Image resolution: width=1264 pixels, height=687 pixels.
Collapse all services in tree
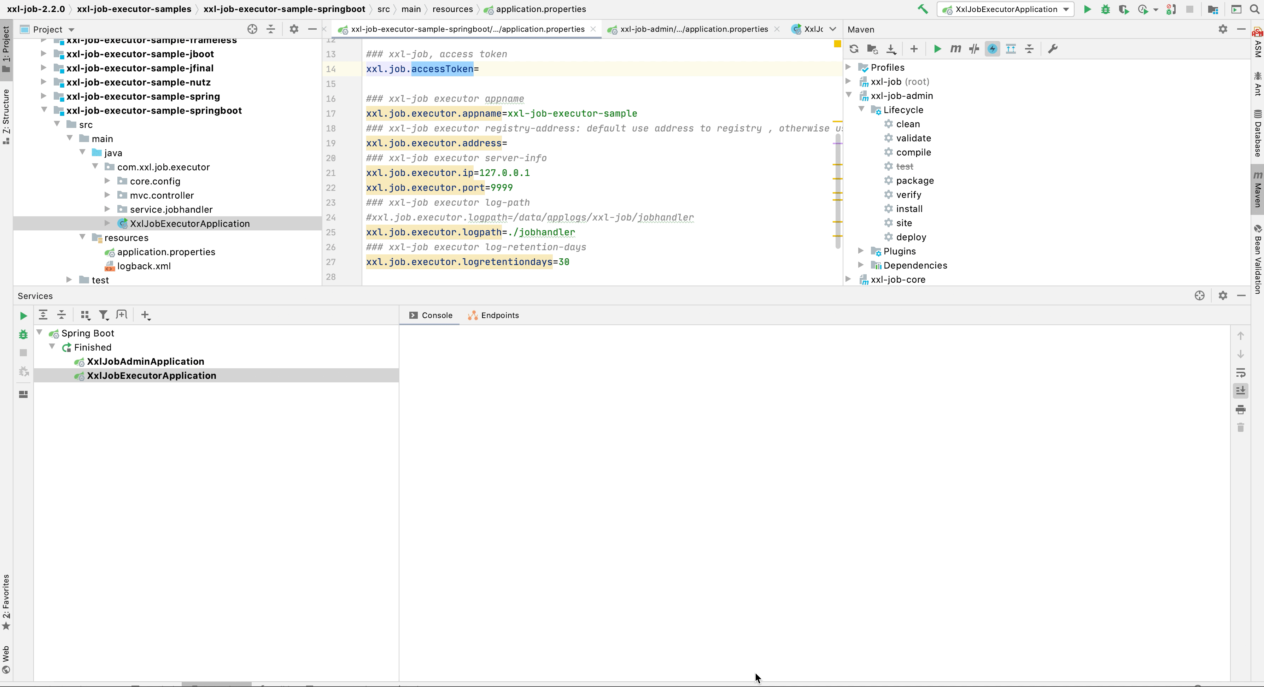point(62,315)
